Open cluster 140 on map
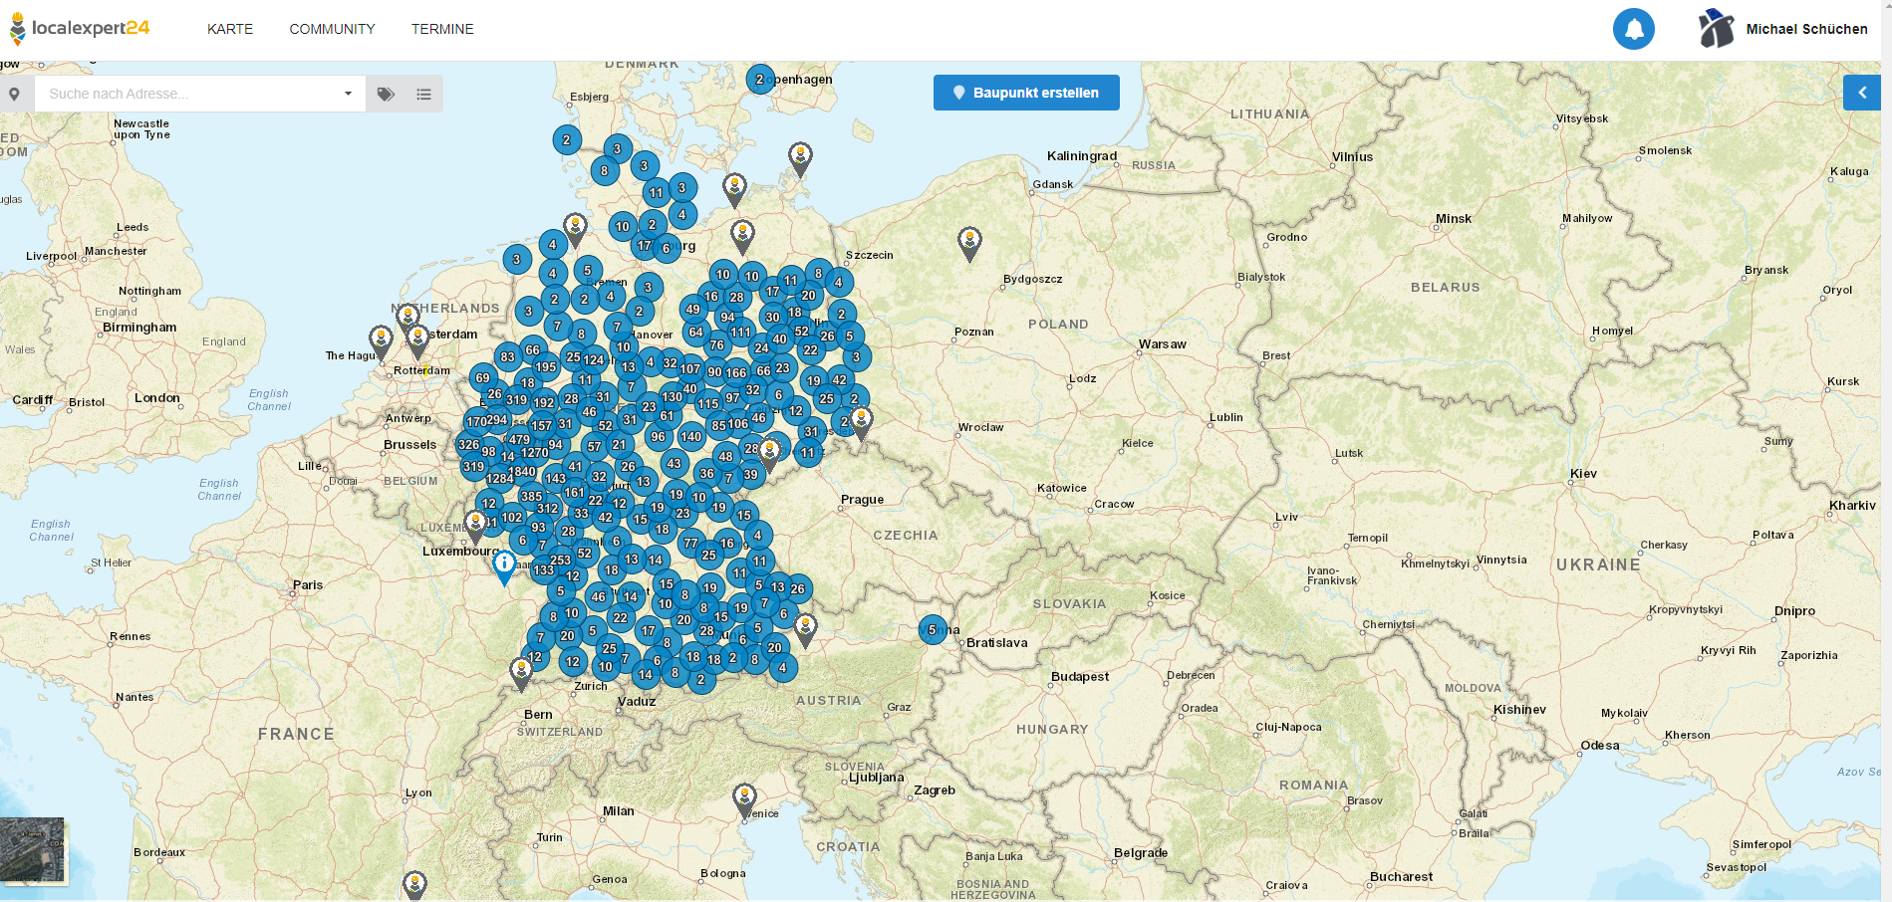Viewport: 1892px width, 902px height. pyautogui.click(x=690, y=437)
